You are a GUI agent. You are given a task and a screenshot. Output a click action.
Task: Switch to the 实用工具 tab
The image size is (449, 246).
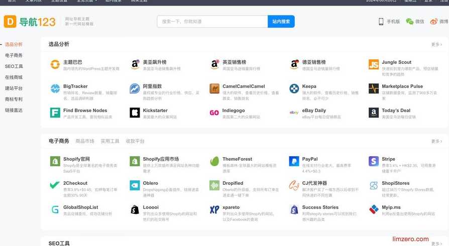pyautogui.click(x=110, y=141)
